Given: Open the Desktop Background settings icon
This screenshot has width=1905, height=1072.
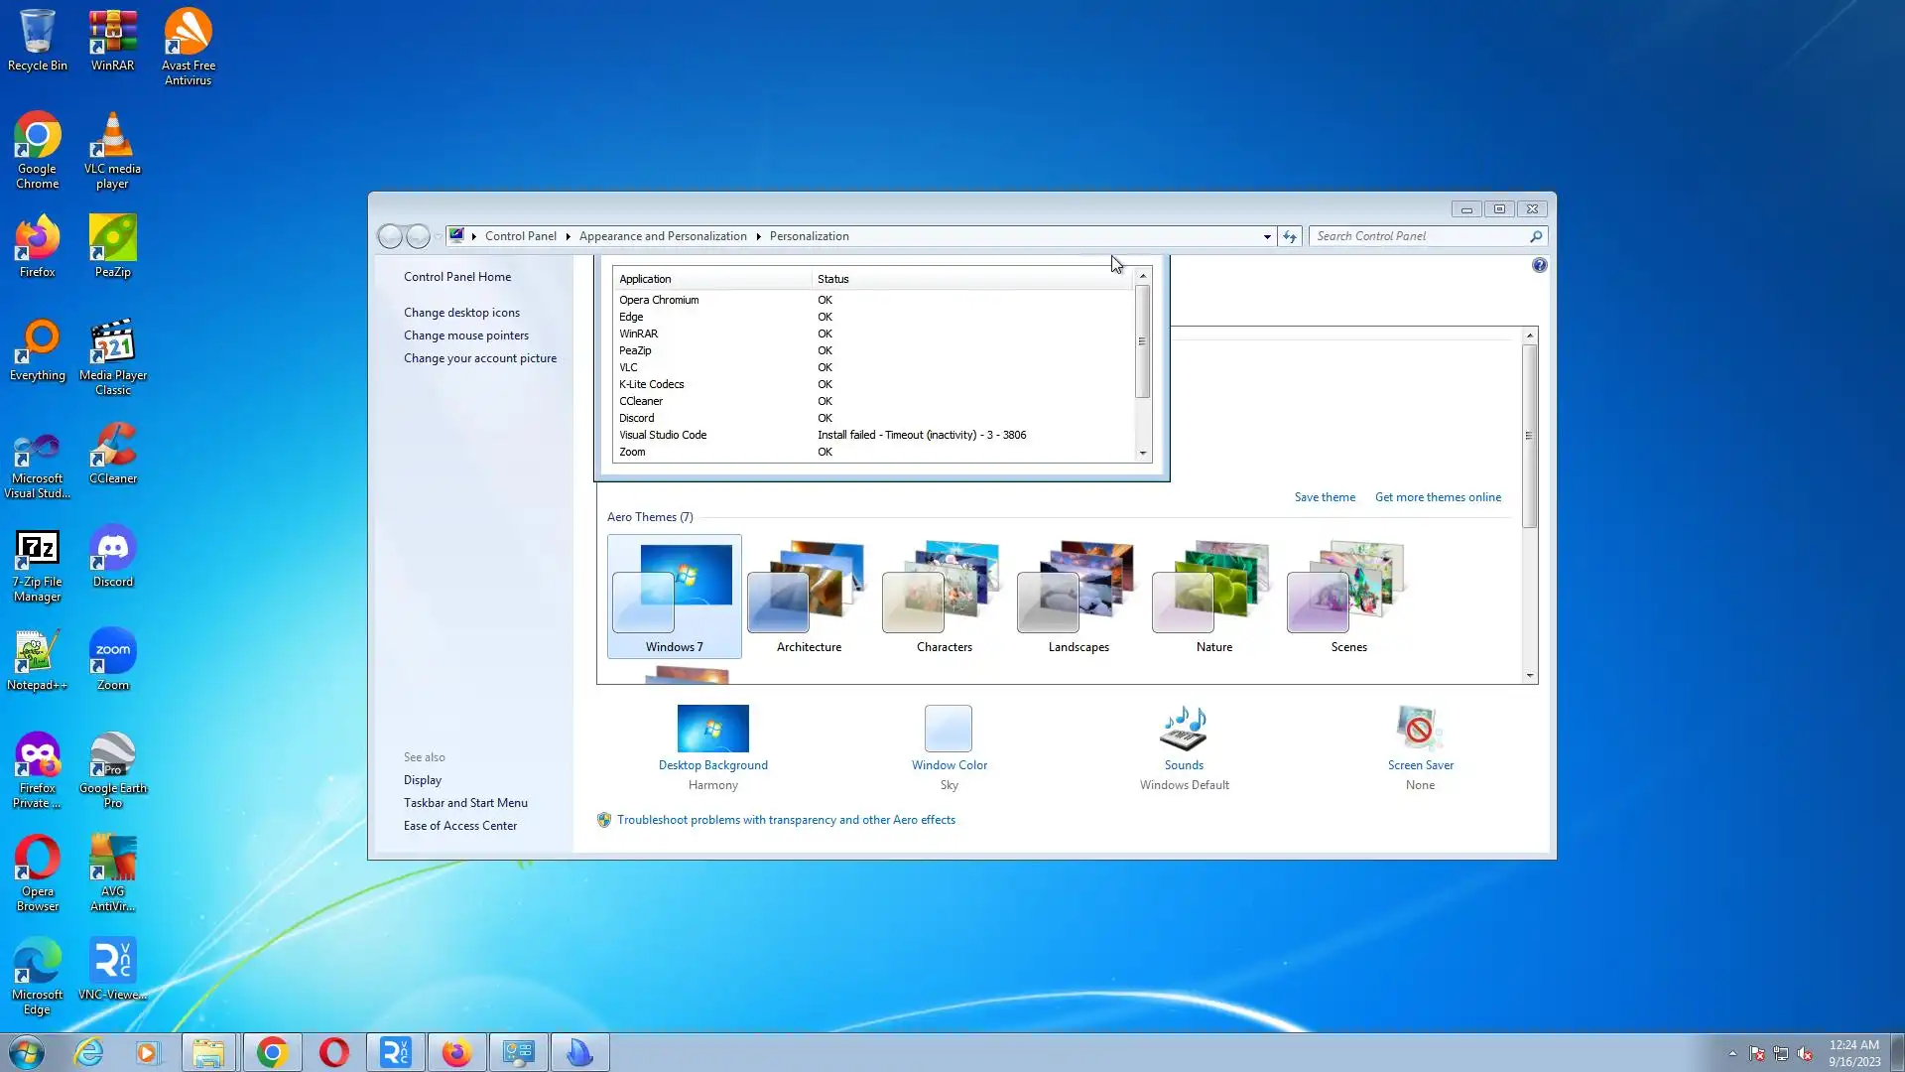Looking at the screenshot, I should tap(712, 730).
